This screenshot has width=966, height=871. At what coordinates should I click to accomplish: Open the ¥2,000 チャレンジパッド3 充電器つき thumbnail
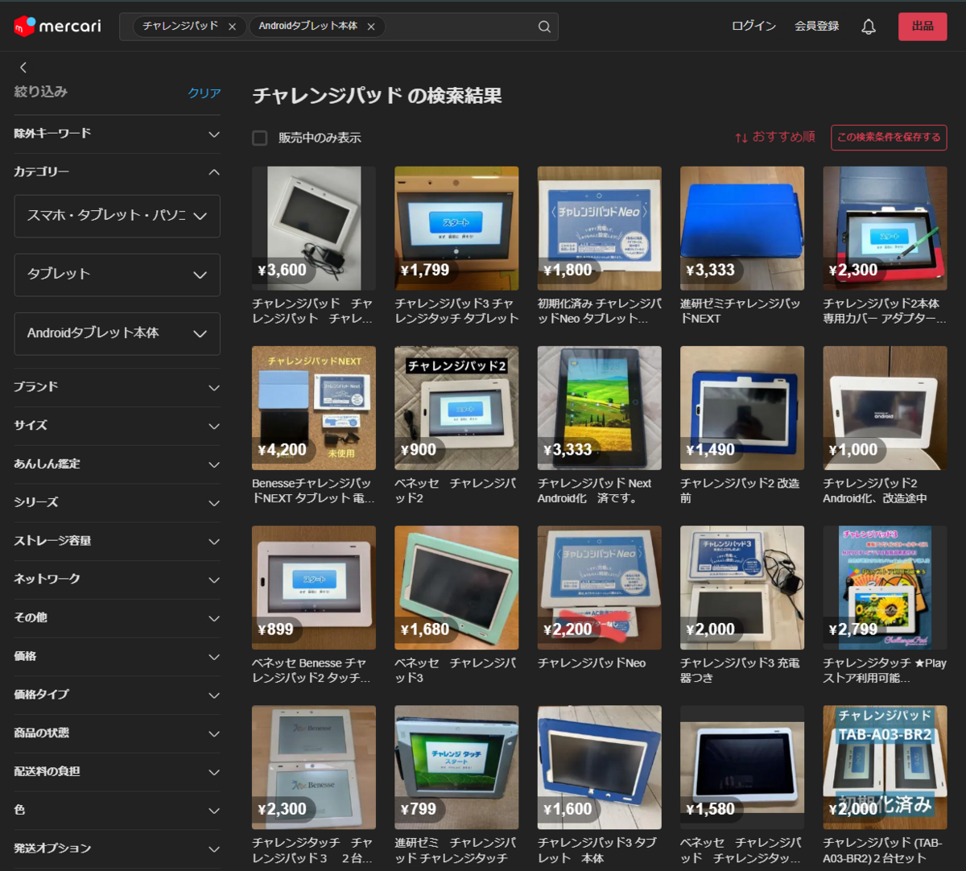coord(742,588)
